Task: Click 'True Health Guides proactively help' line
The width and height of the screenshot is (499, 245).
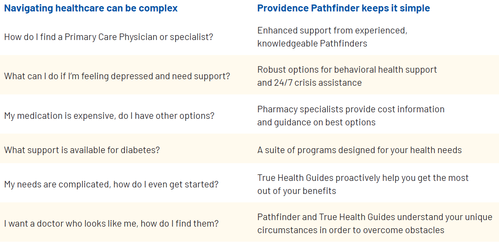Action: (363, 178)
